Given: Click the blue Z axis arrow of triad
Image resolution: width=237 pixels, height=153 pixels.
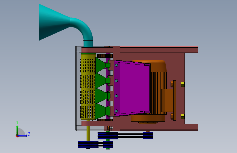Looking at the screenshot, I should (23, 136).
